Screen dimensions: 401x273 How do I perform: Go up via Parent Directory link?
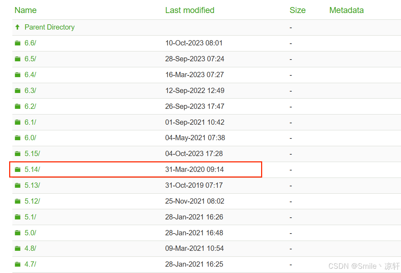[x=50, y=27]
